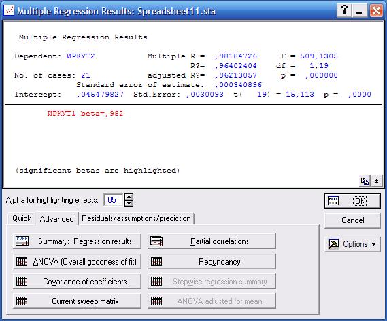Select dependent variable name ИРКУТ2
This screenshot has width=387, height=321.
[x=80, y=56]
